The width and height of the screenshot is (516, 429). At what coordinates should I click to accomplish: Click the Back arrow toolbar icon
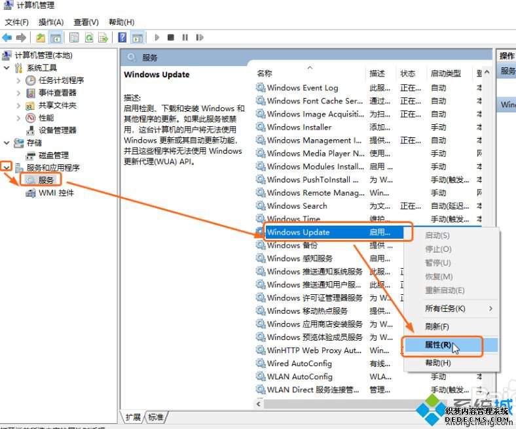click(7, 38)
